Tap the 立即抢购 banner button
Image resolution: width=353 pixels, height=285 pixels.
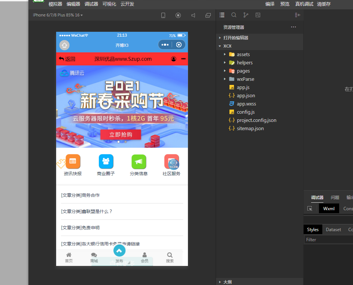tap(121, 135)
